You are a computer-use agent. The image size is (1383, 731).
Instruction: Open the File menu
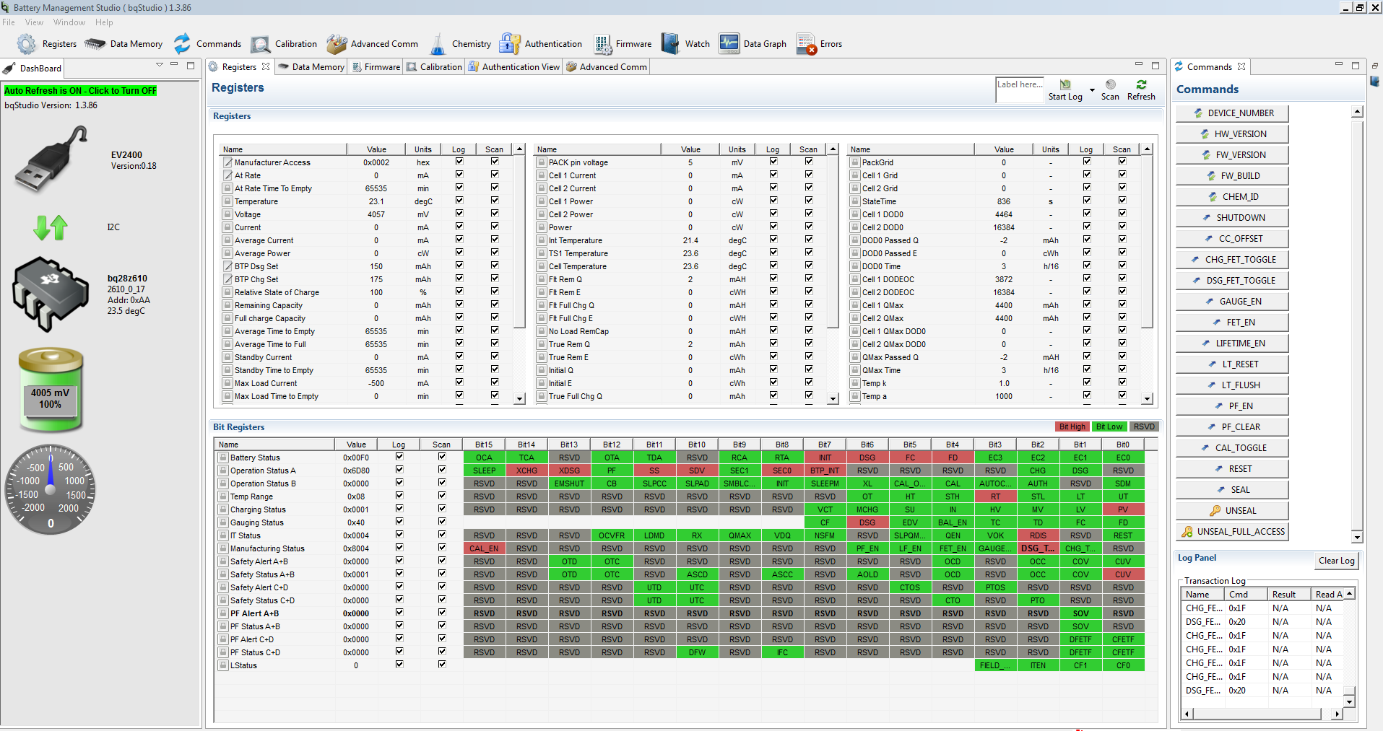[x=9, y=22]
